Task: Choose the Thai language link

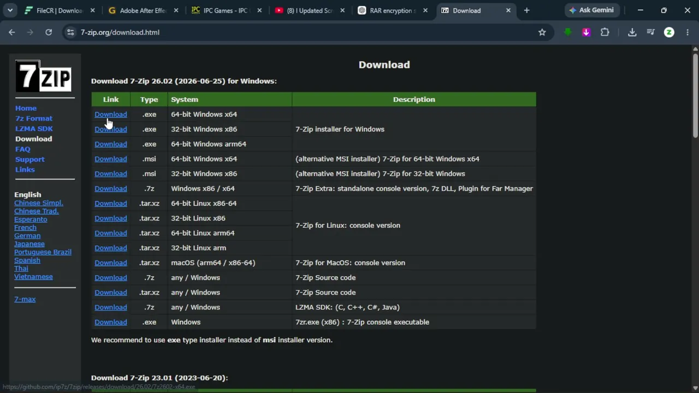Action: pyautogui.click(x=21, y=269)
